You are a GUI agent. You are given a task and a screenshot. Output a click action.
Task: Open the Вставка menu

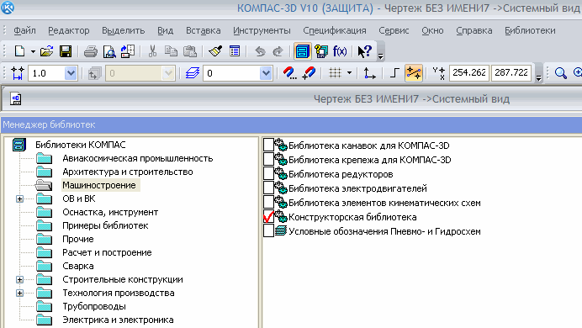coord(203,30)
